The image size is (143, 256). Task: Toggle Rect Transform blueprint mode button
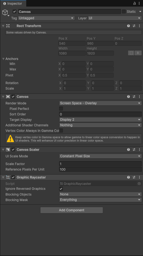[131, 53]
